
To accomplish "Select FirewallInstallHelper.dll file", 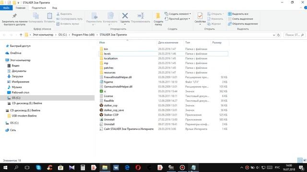I will tap(118, 77).
